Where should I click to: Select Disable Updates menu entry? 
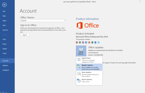(89, 67)
